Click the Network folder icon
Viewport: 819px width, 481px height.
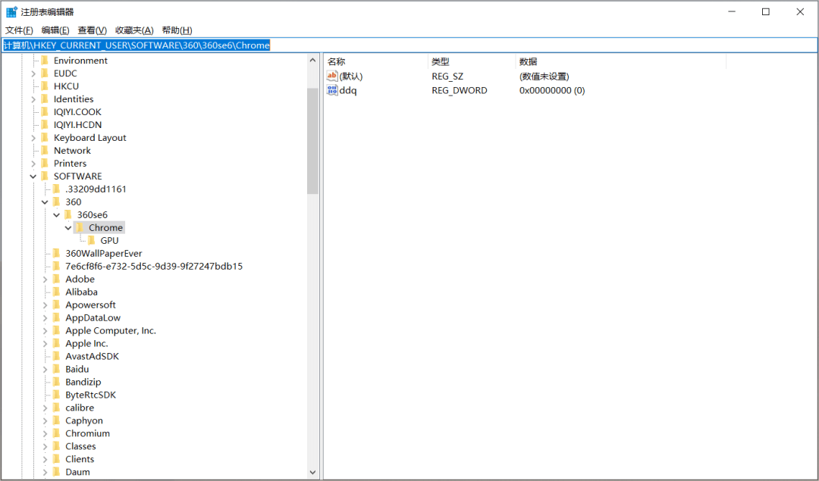coord(45,151)
